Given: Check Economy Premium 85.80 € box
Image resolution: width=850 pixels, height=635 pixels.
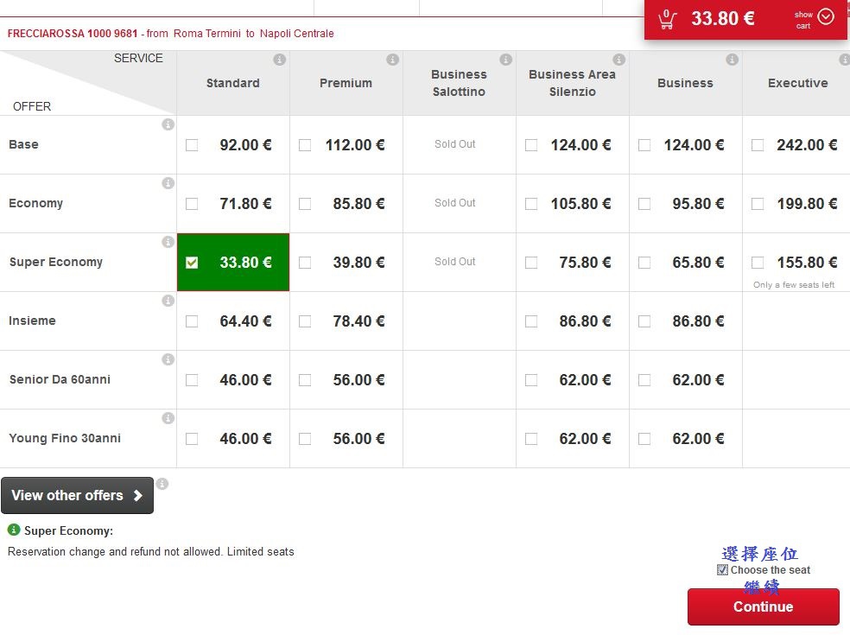Looking at the screenshot, I should point(305,204).
